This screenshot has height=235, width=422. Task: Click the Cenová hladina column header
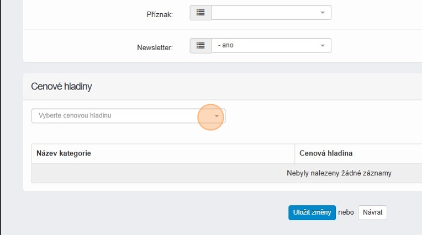pyautogui.click(x=326, y=153)
